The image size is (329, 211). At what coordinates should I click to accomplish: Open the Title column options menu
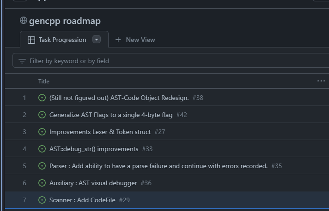(321, 81)
